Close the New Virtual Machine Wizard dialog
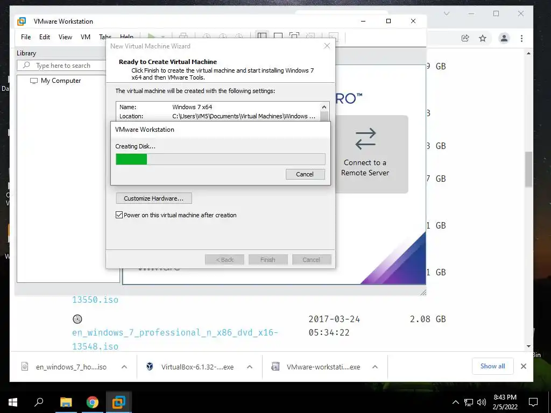Image resolution: width=551 pixels, height=413 pixels. [327, 46]
